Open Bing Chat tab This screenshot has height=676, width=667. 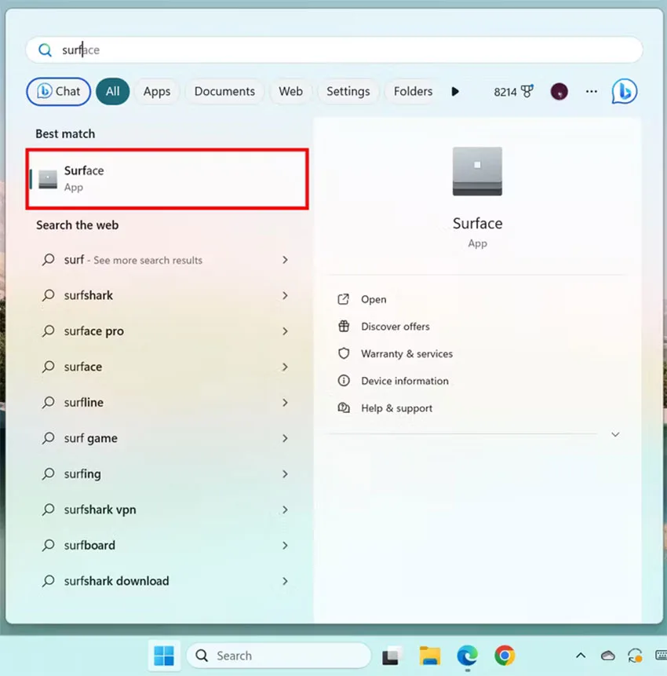(x=59, y=91)
